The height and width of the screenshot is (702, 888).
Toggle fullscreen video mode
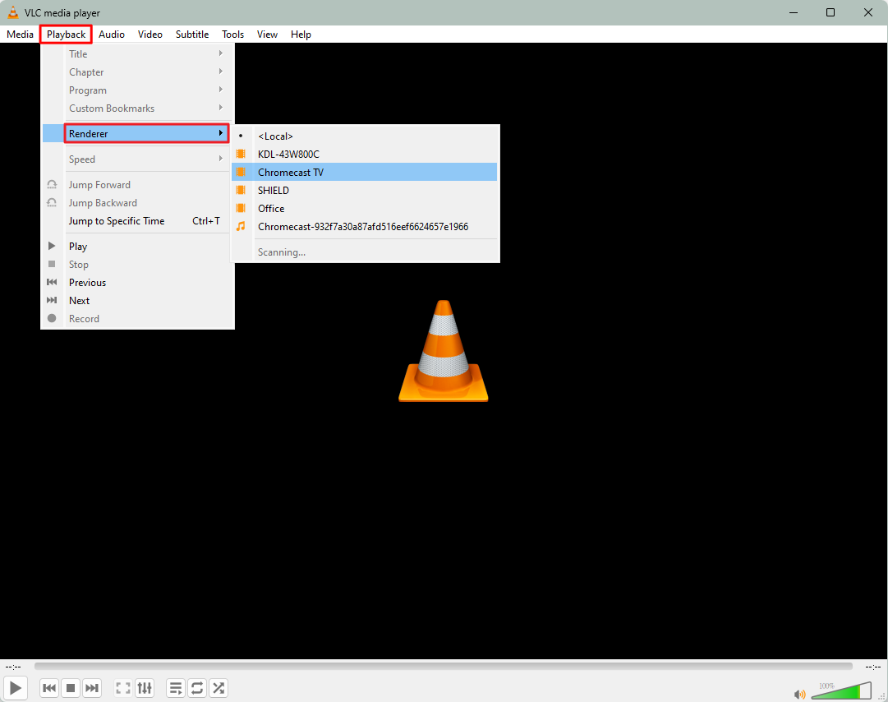tap(123, 688)
